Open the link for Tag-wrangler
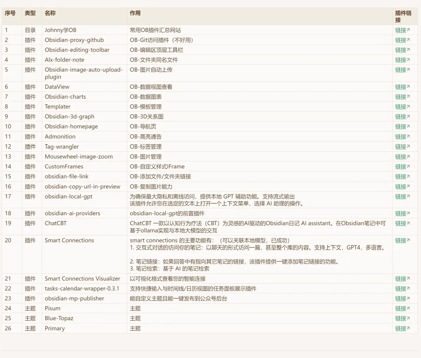Viewport: 421px width, 358px height. click(402, 147)
